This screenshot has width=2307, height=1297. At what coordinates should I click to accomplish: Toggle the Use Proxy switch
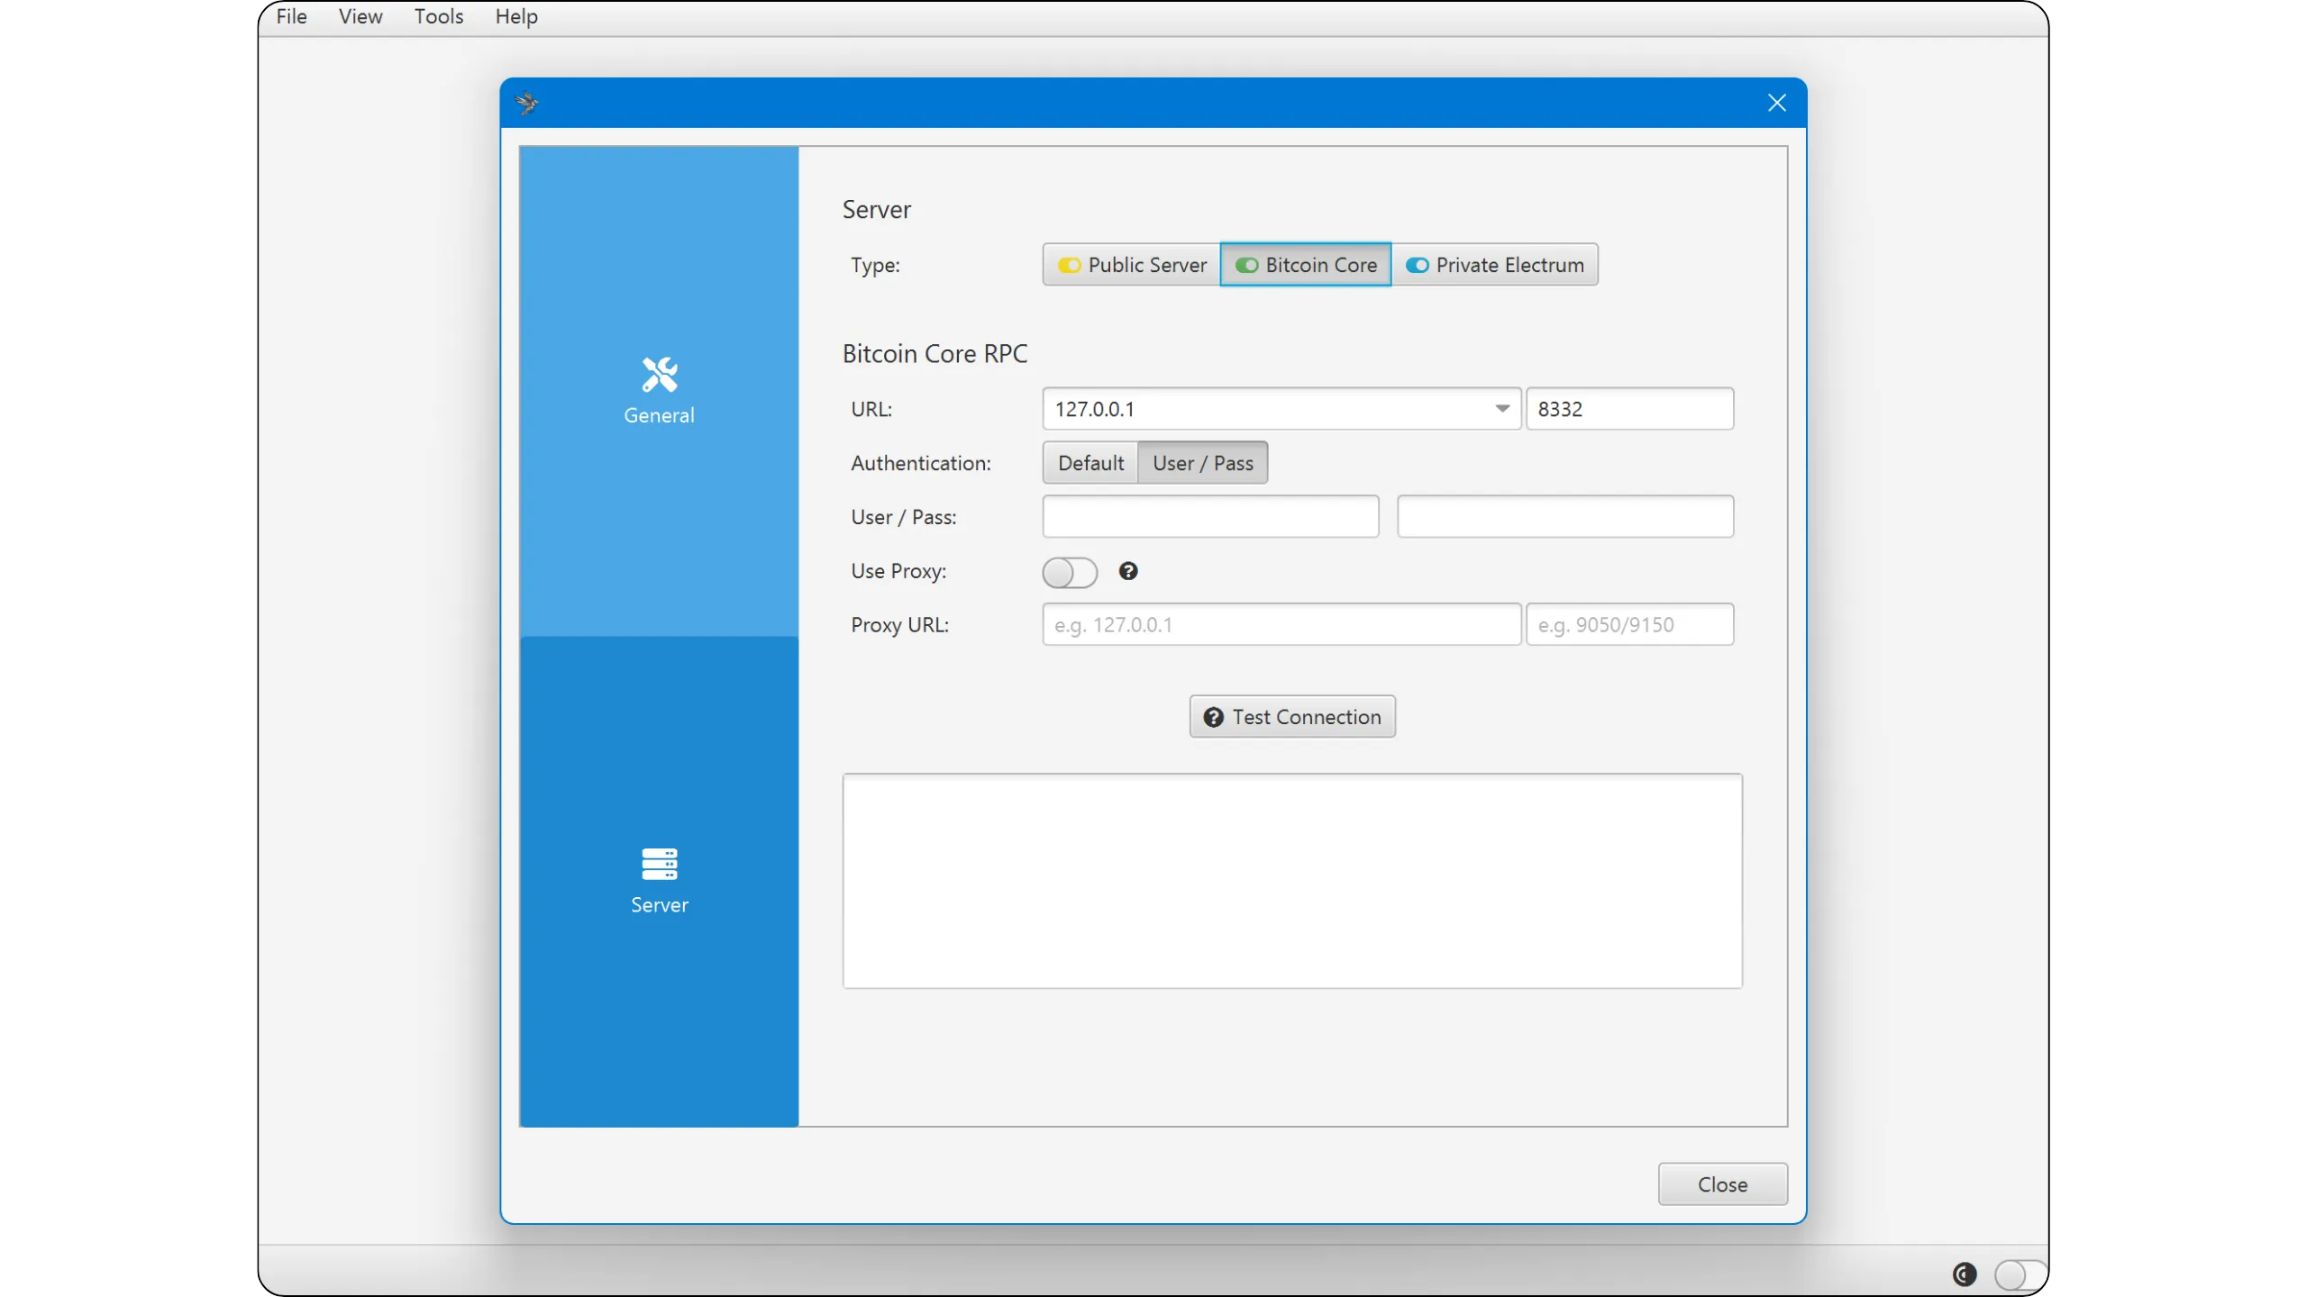point(1070,572)
